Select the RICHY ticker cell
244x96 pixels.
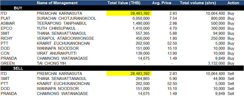(x=6, y=38)
